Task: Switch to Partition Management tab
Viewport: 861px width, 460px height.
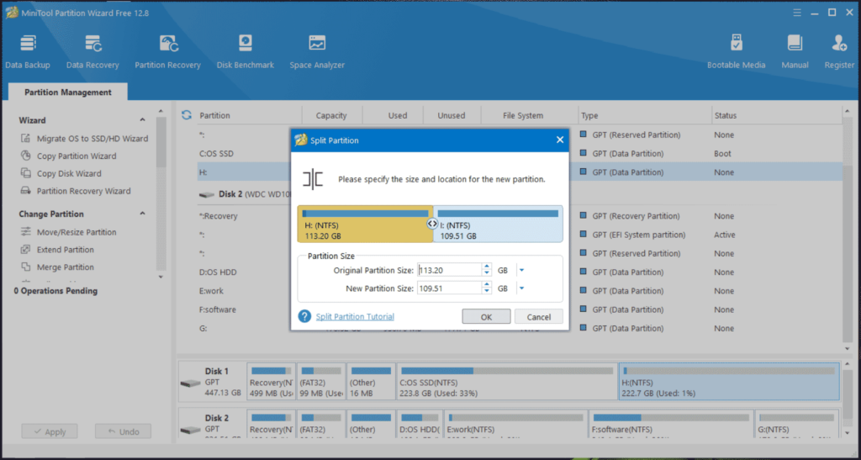Action: pyautogui.click(x=68, y=93)
